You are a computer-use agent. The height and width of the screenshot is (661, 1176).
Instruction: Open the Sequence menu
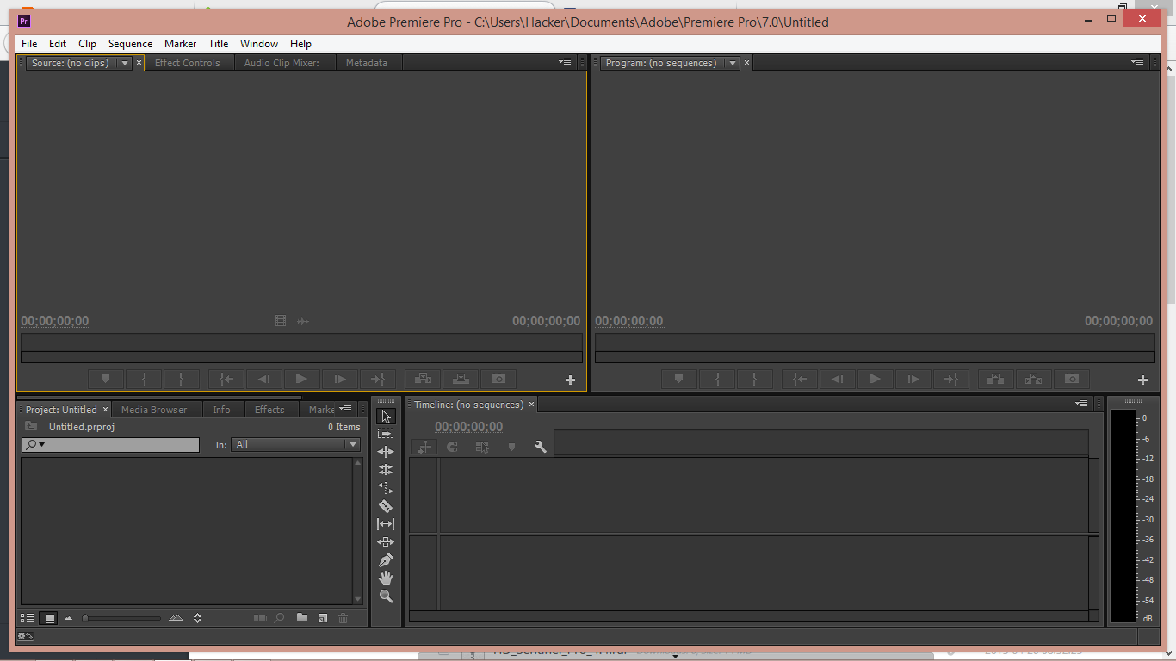coord(130,44)
